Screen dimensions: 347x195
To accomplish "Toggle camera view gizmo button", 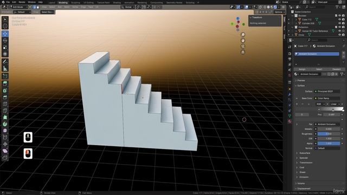I will (x=243, y=46).
